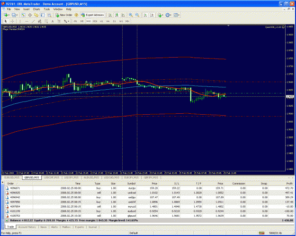Select the Text tool
This screenshot has width=296, height=236.
pyautogui.click(x=53, y=21)
